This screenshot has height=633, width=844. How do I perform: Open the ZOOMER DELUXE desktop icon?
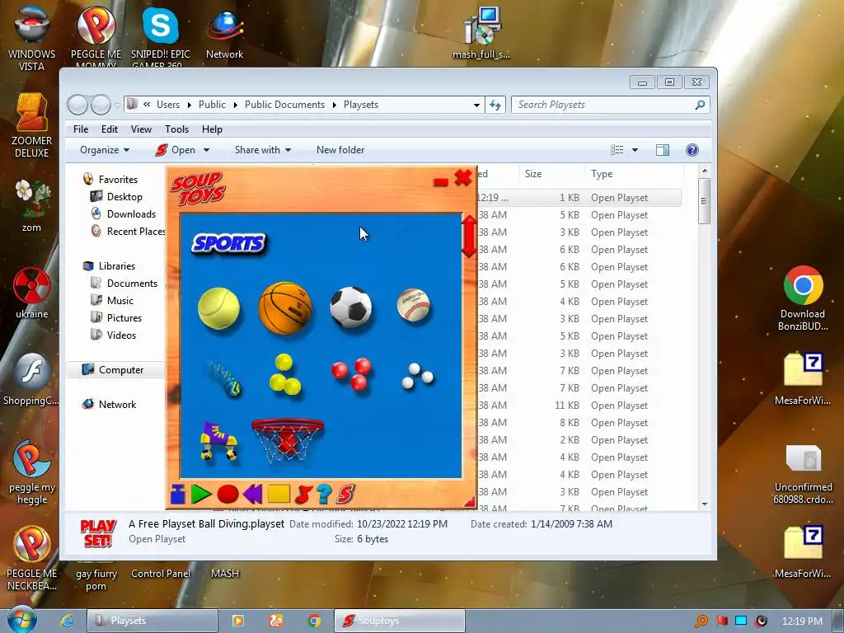[x=32, y=126]
